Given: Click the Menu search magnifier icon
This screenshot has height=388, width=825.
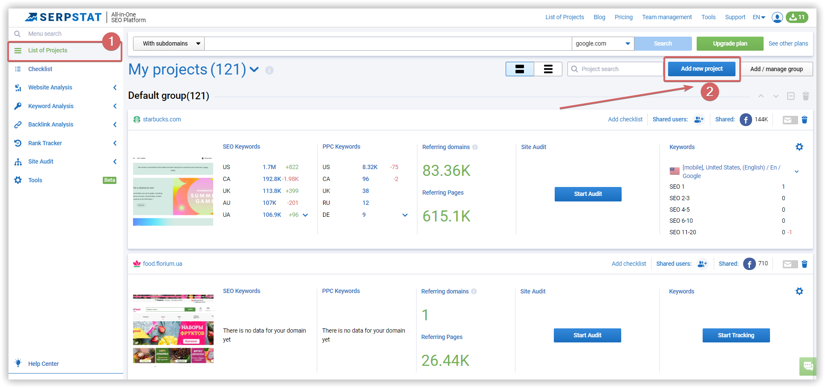Looking at the screenshot, I should (x=17, y=34).
